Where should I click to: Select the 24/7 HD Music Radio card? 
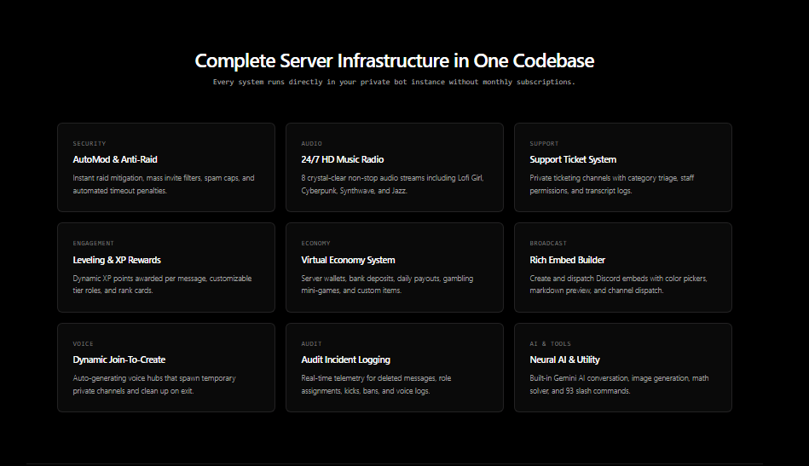click(x=395, y=167)
